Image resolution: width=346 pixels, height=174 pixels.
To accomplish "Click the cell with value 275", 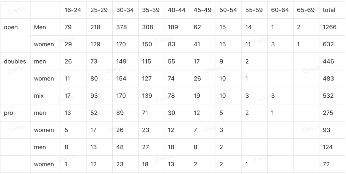I will 328,113.
